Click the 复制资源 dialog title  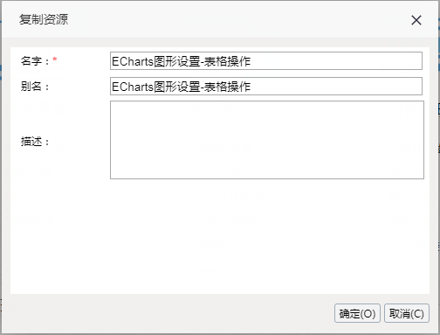44,19
